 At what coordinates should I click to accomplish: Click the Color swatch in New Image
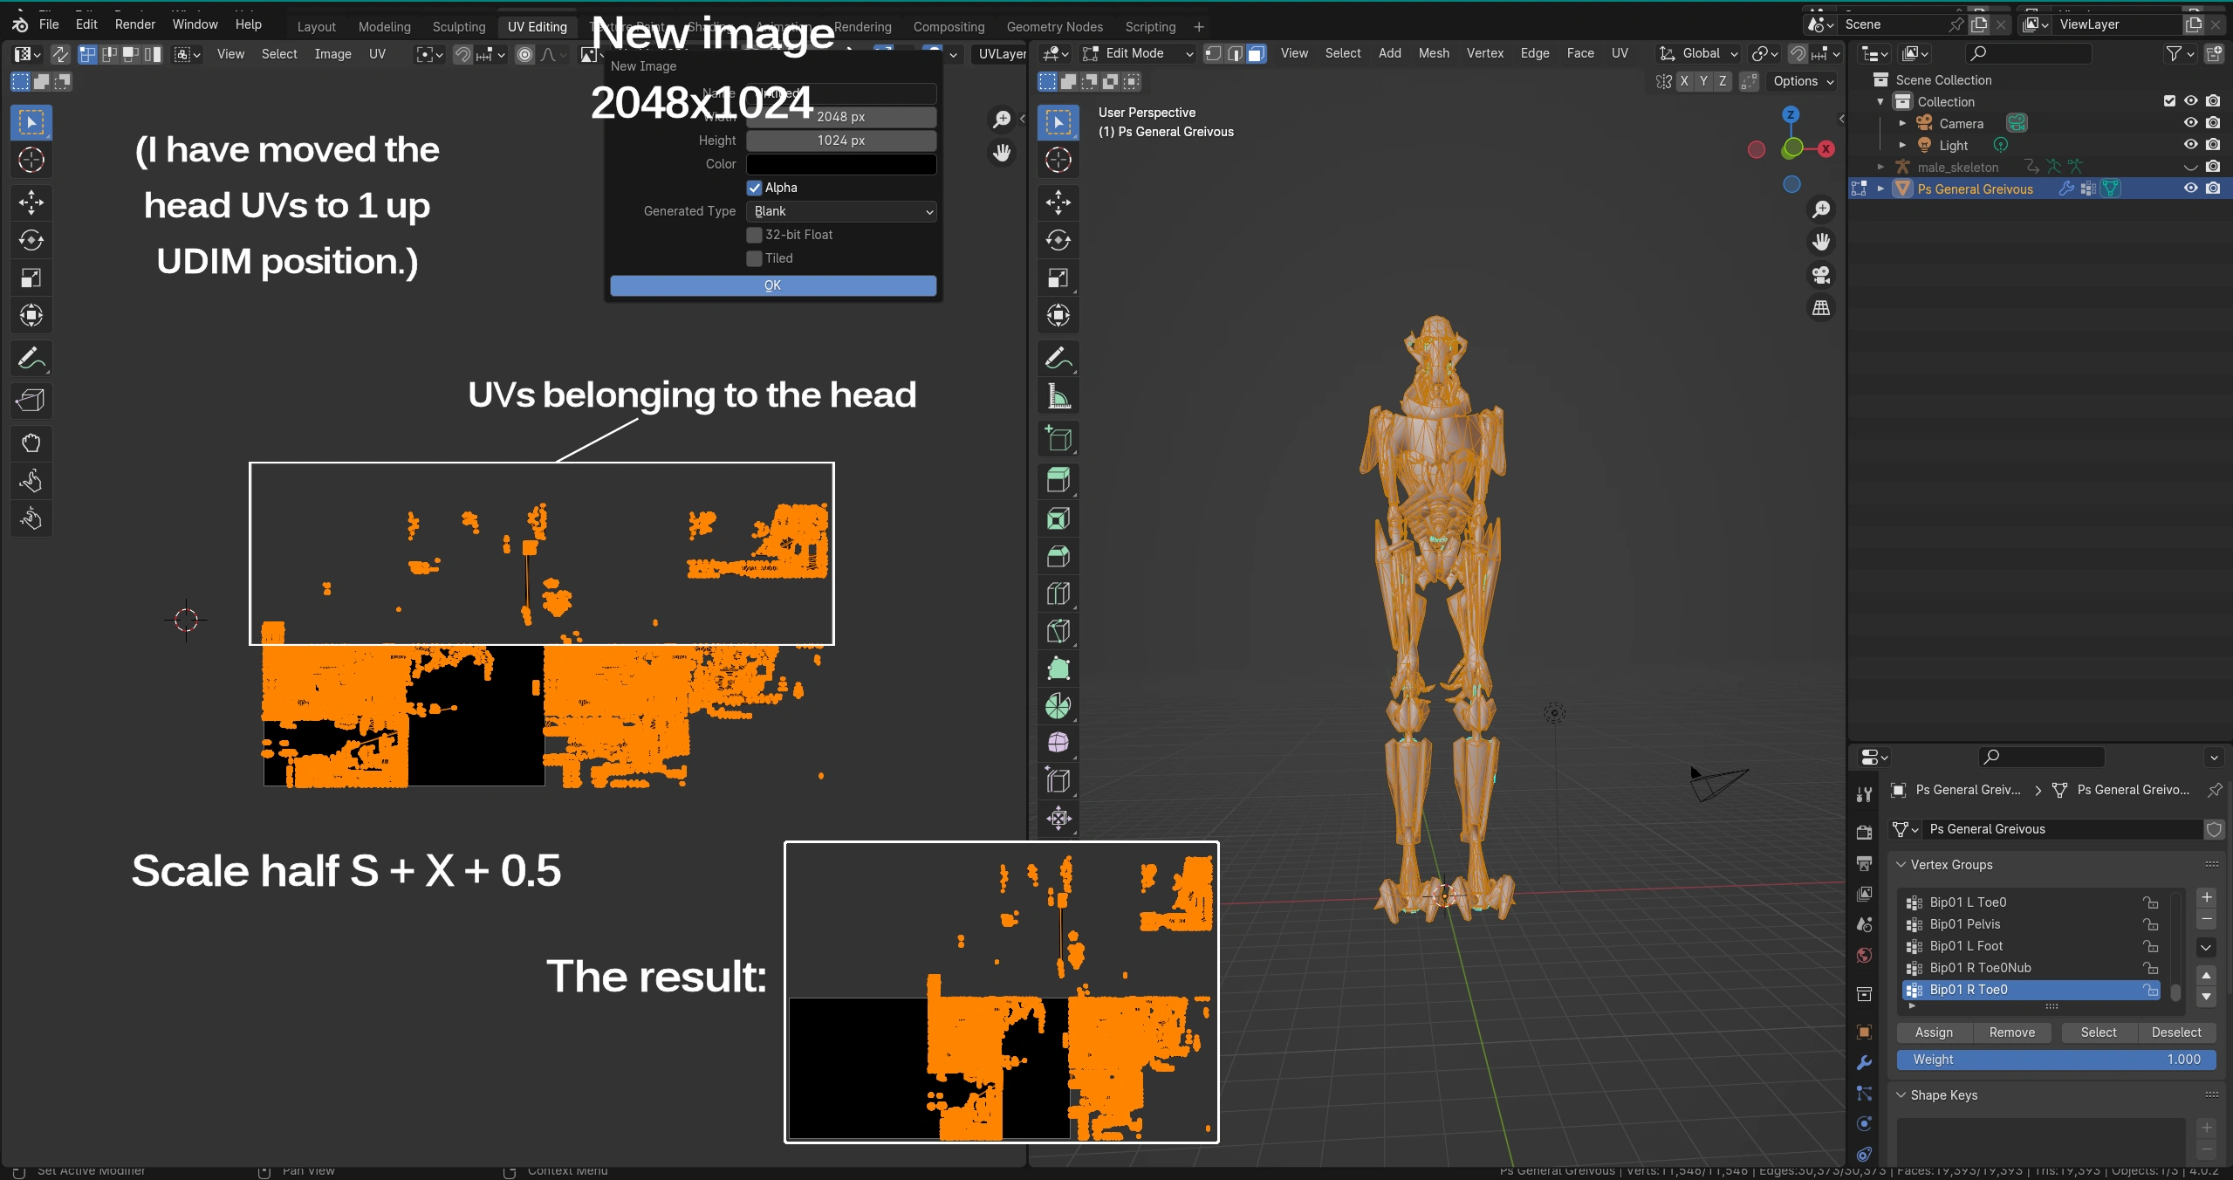(841, 164)
